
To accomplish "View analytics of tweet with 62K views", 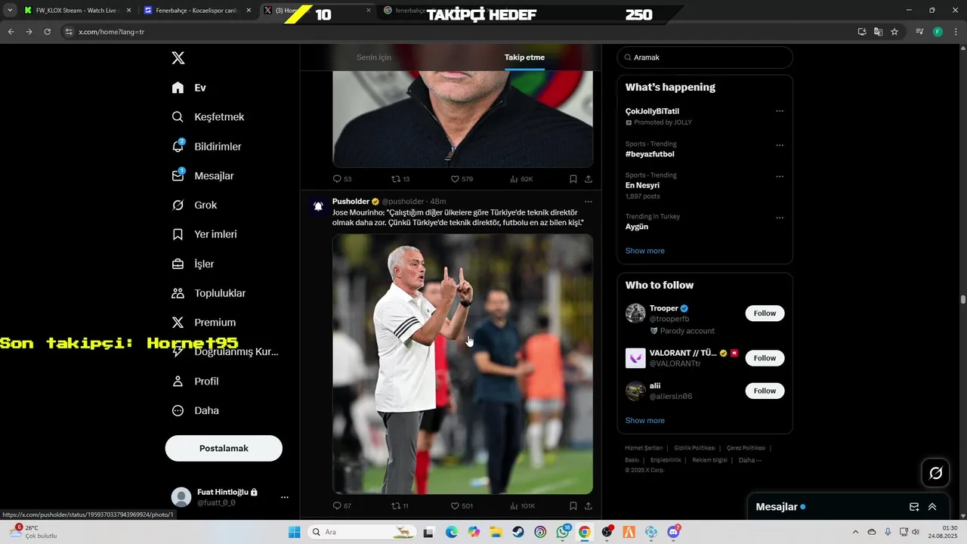I will (521, 179).
